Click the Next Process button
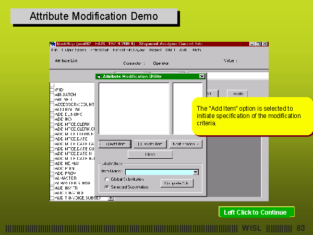This screenshot has height=235, width=313. coord(187,144)
